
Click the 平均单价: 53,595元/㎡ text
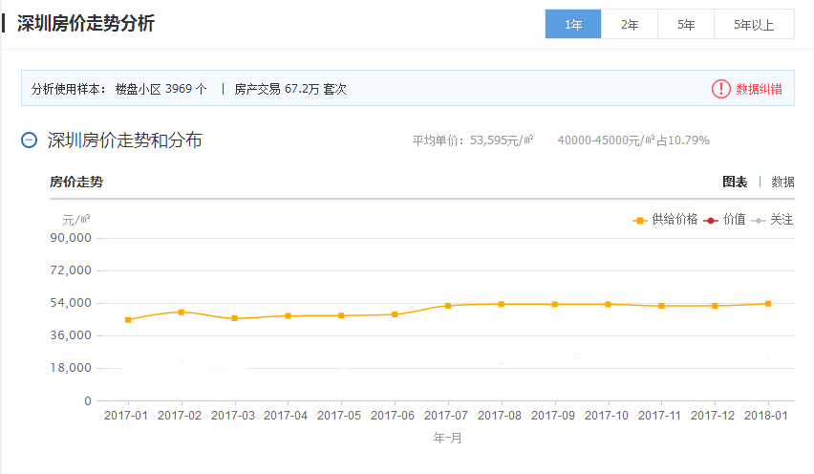[x=473, y=140]
